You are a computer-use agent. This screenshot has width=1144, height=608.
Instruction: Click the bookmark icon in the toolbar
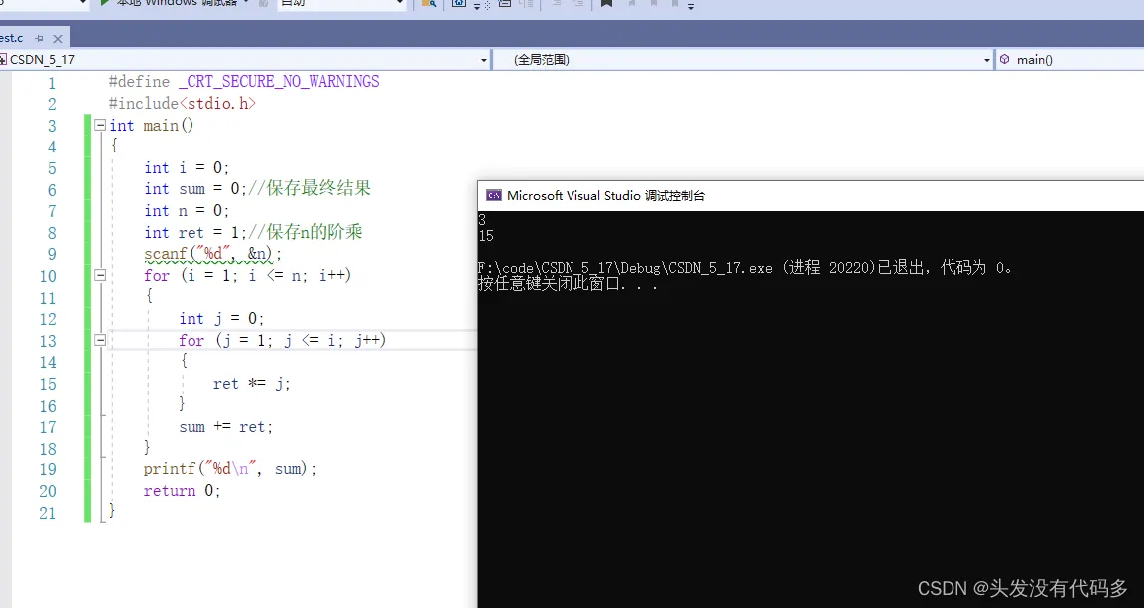607,4
